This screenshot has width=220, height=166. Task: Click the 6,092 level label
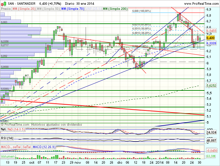(x=4, y=56)
